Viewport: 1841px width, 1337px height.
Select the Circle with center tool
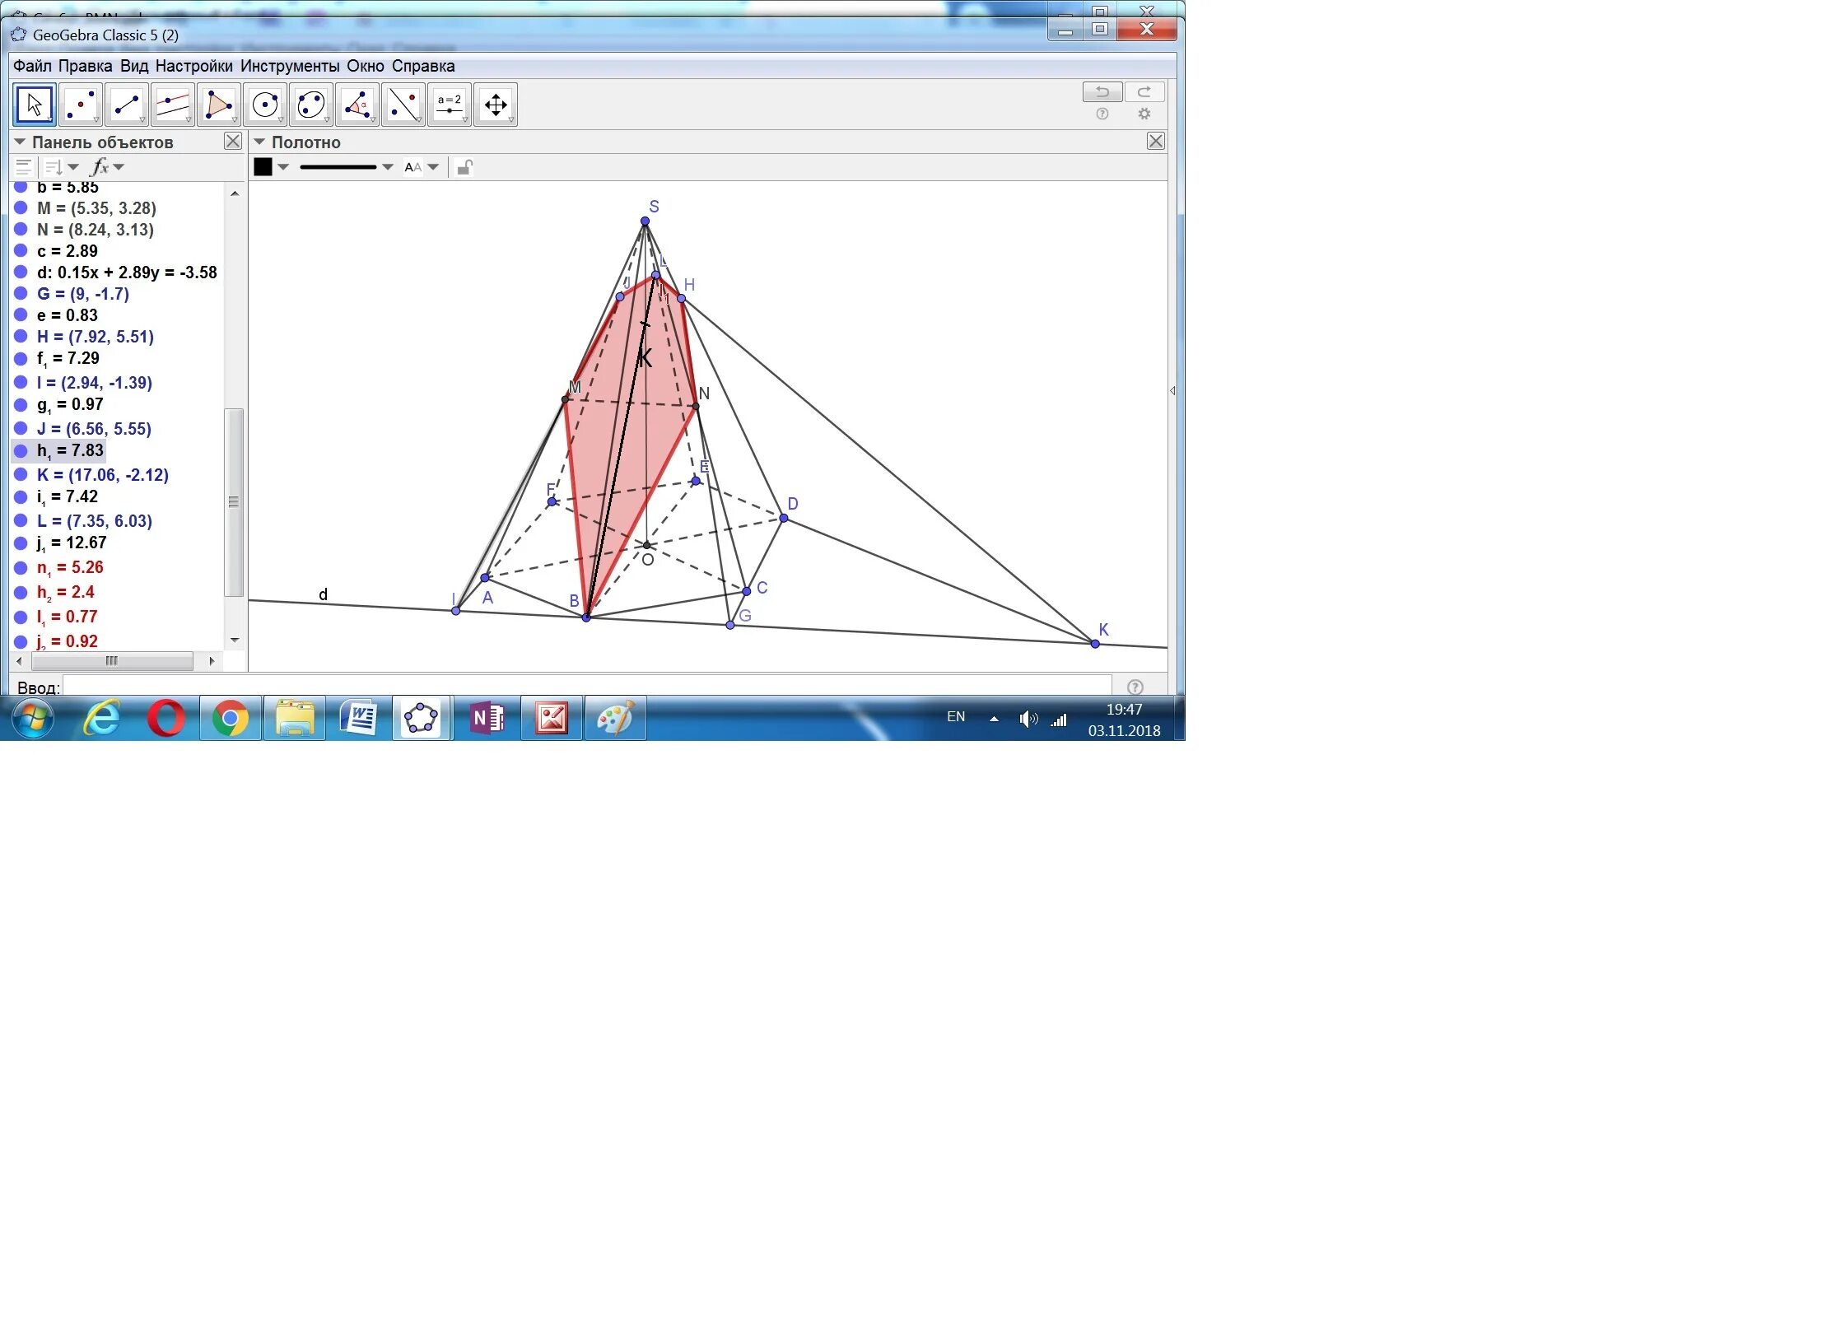[x=265, y=105]
